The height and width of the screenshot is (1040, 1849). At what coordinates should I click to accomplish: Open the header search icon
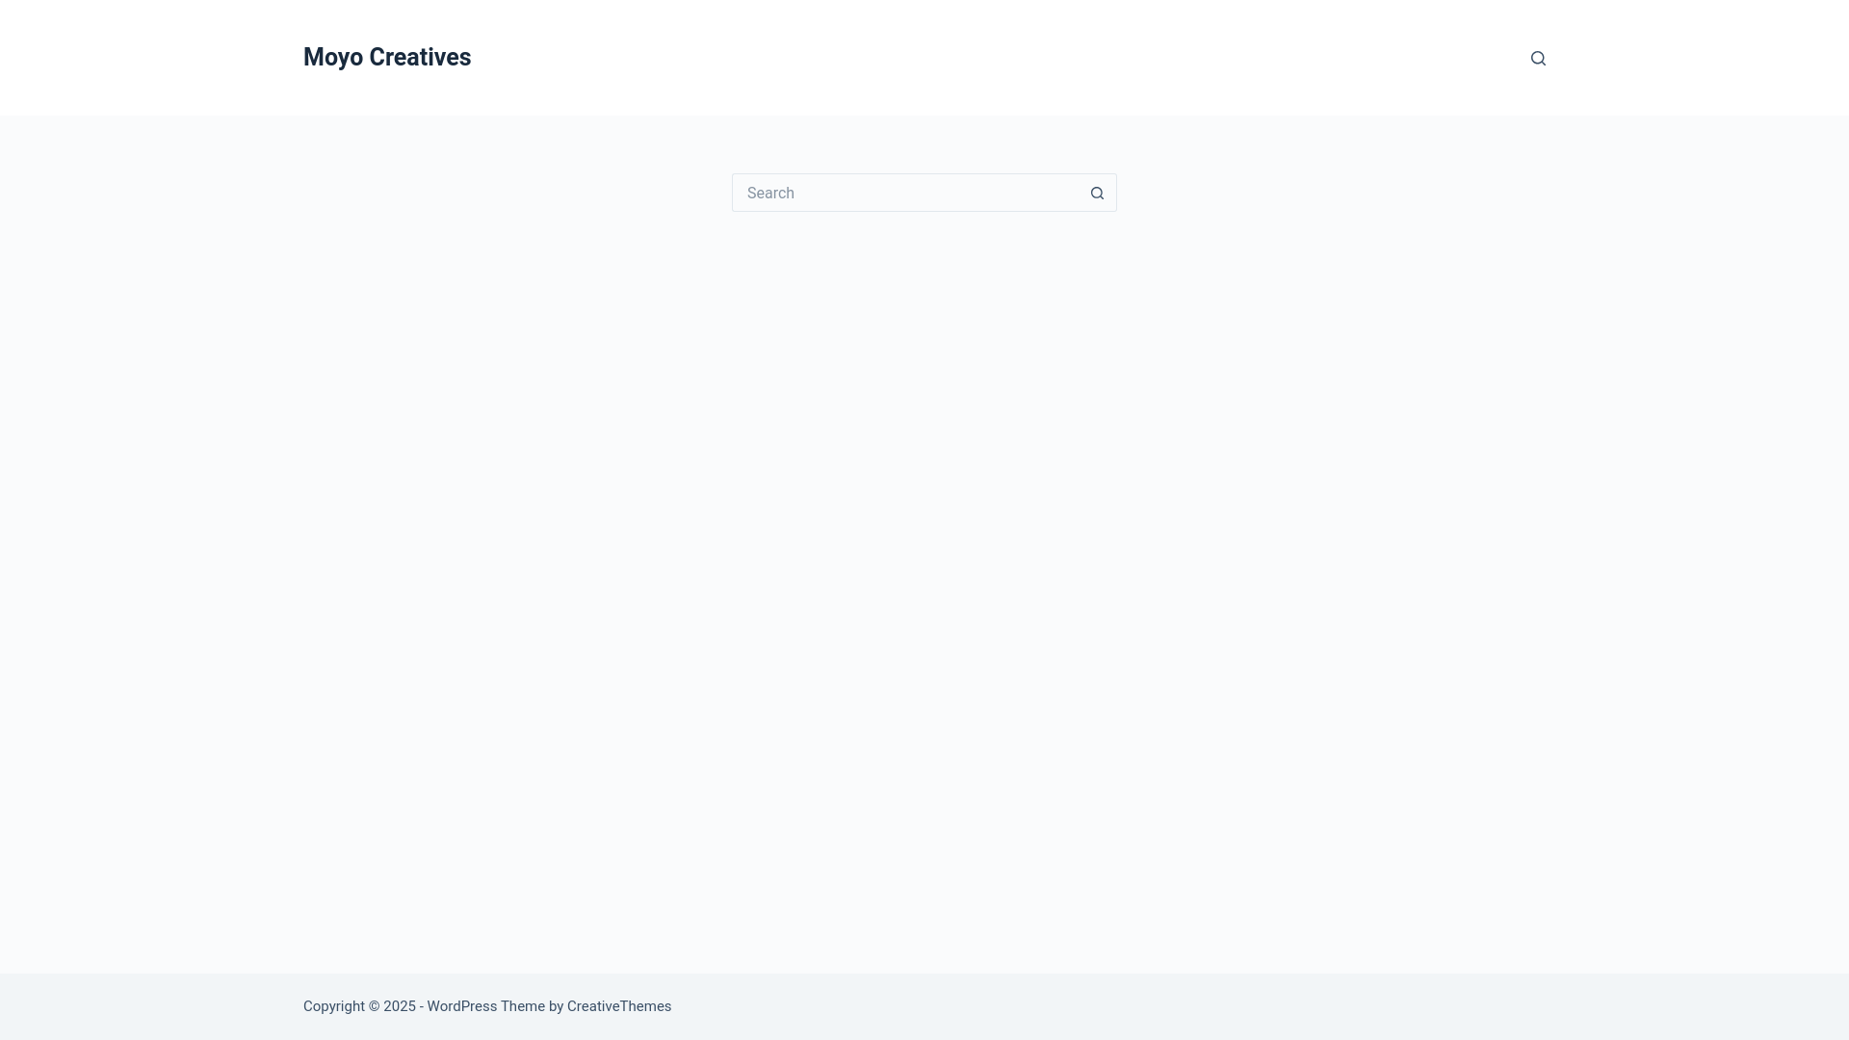pyautogui.click(x=1538, y=58)
